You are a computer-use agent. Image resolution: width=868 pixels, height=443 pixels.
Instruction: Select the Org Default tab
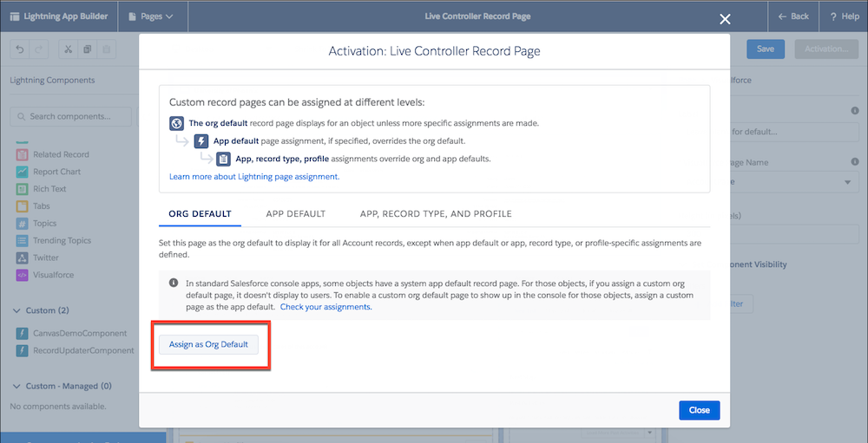[200, 213]
